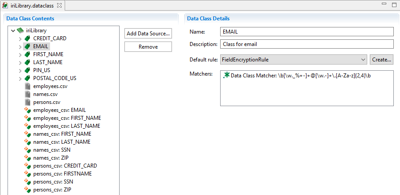Click the employees.csv file icon
This screenshot has width=400, height=195.
tap(27, 86)
